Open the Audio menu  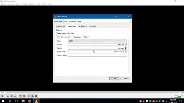(18, 4)
